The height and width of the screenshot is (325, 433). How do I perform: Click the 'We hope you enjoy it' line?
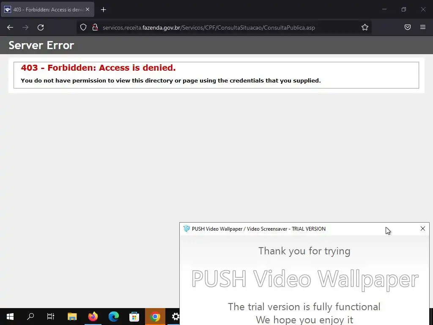[304, 320]
